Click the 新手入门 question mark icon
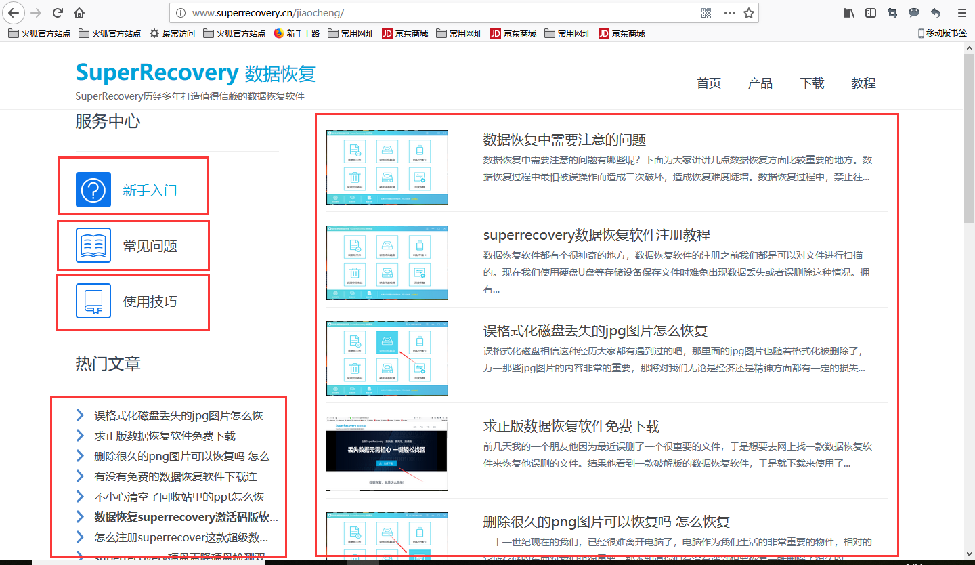 click(93, 190)
